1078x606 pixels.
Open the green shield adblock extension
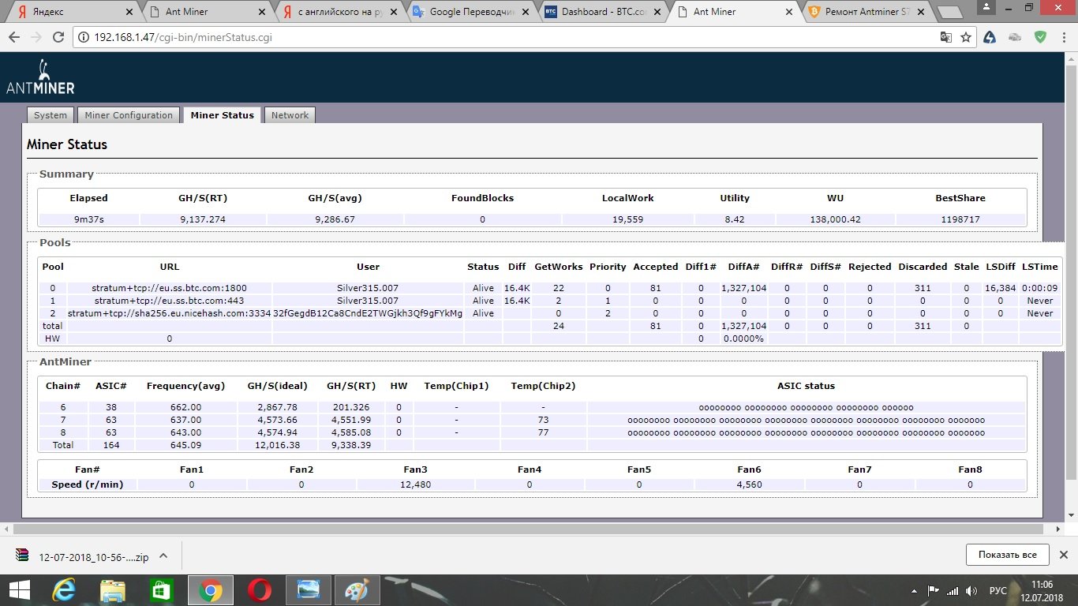(1041, 37)
